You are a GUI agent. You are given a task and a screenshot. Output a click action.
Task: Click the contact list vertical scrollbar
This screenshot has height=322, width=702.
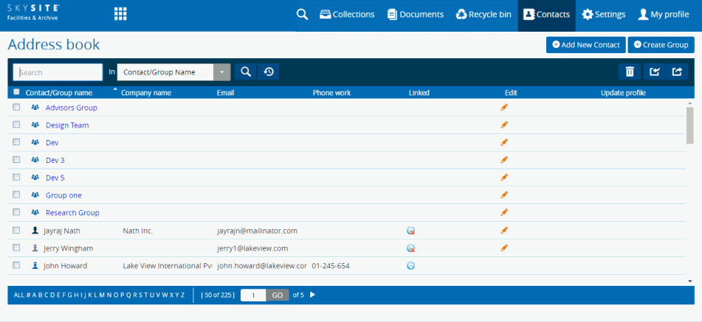pos(690,124)
